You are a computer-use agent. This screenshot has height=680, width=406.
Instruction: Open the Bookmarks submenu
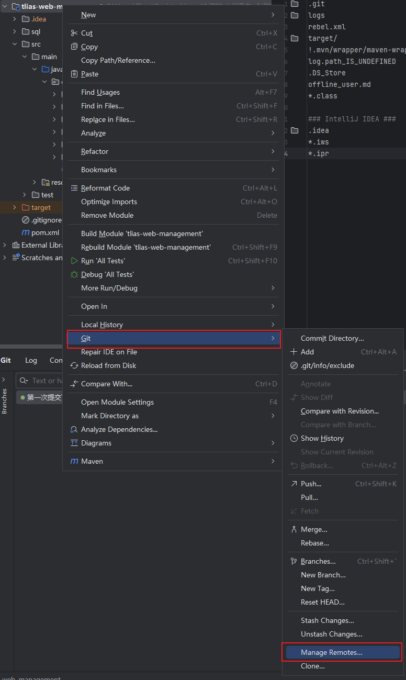tap(173, 170)
